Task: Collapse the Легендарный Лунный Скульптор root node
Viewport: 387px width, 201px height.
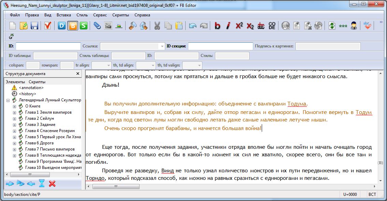Action: pos(8,100)
